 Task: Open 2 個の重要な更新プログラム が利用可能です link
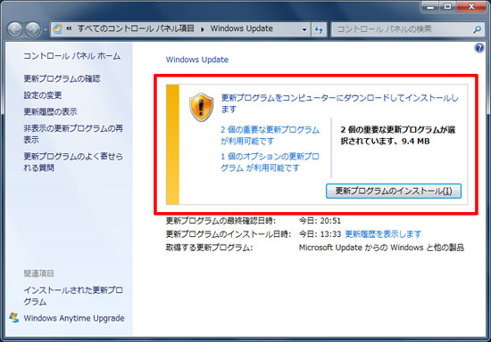click(x=270, y=135)
